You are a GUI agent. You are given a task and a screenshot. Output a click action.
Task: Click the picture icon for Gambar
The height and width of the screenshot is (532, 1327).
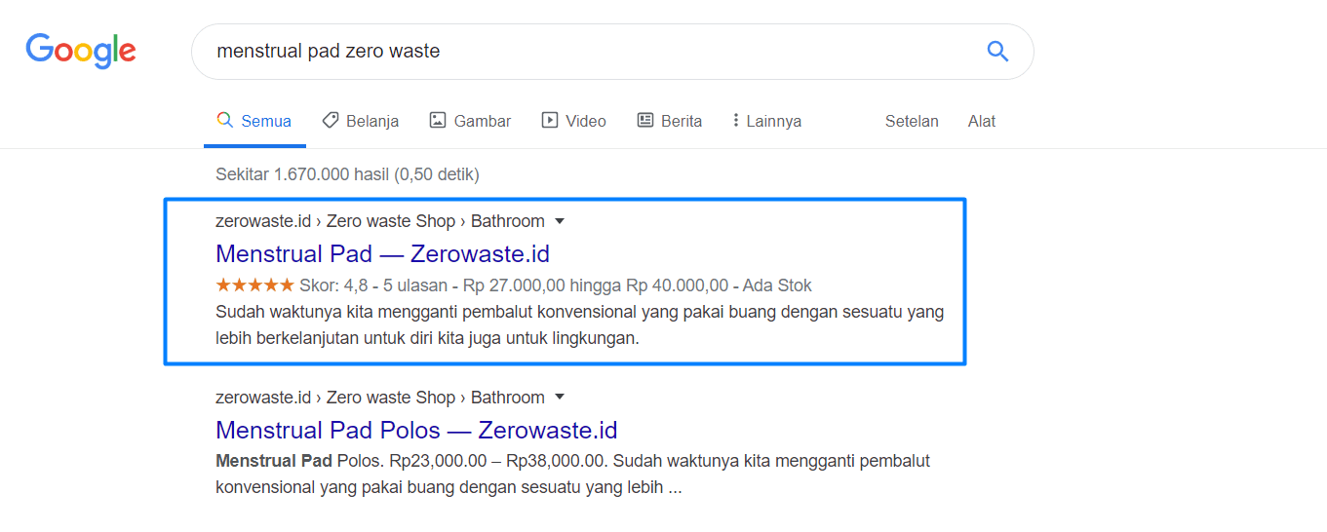[438, 120]
